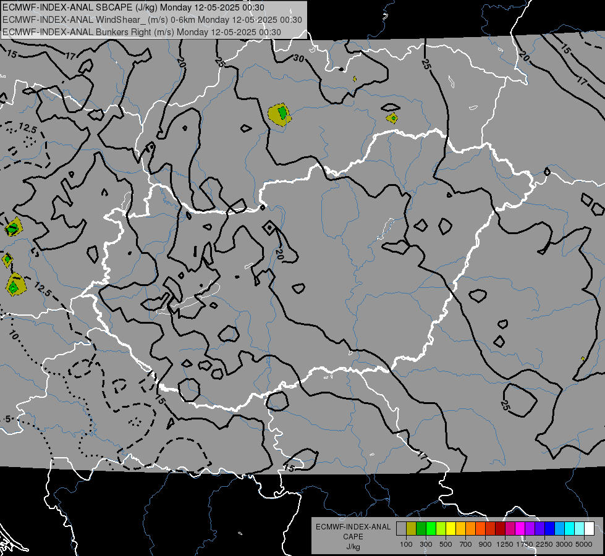Choose the sky blue swatch left of 3000
The height and width of the screenshot is (556, 605).
560,529
